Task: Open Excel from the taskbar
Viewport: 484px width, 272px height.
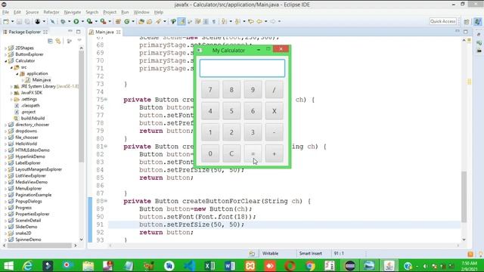Action: pos(209,265)
